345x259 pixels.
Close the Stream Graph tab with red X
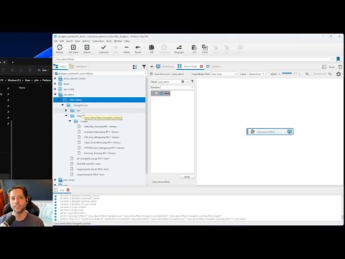pyautogui.click(x=201, y=66)
